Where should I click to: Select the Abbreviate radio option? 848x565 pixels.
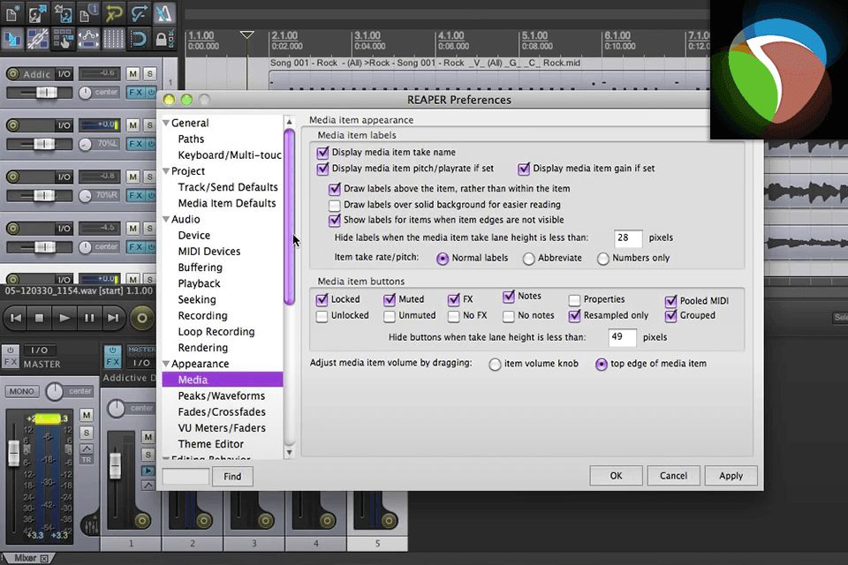pos(529,259)
